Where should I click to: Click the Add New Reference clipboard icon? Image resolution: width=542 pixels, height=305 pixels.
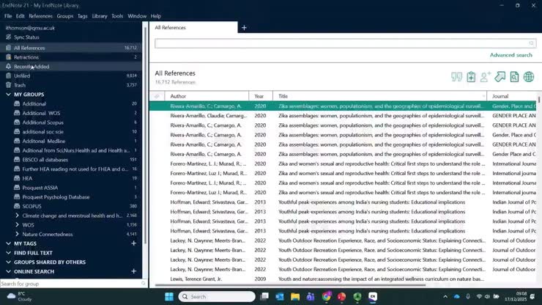click(471, 77)
